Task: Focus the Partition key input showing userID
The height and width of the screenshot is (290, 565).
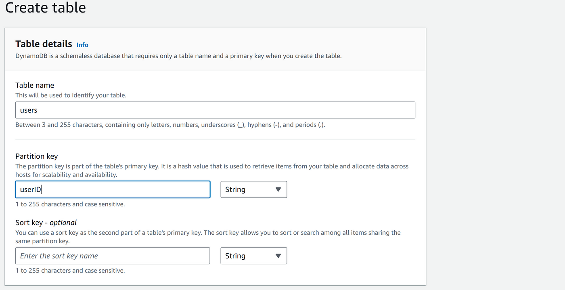Action: click(x=113, y=189)
